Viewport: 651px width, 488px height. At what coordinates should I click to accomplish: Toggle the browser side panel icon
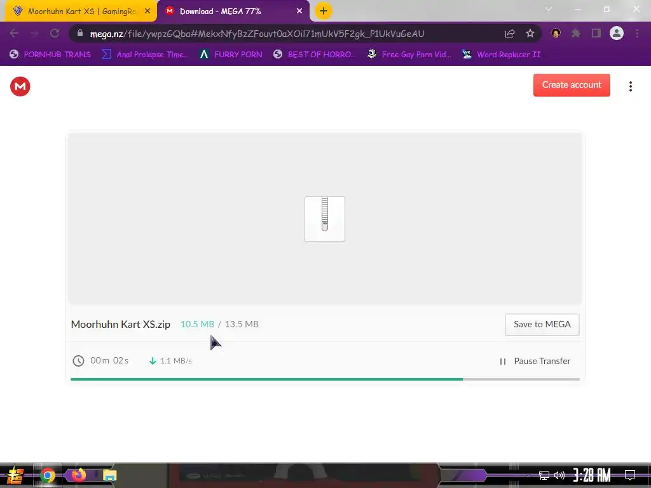596,33
